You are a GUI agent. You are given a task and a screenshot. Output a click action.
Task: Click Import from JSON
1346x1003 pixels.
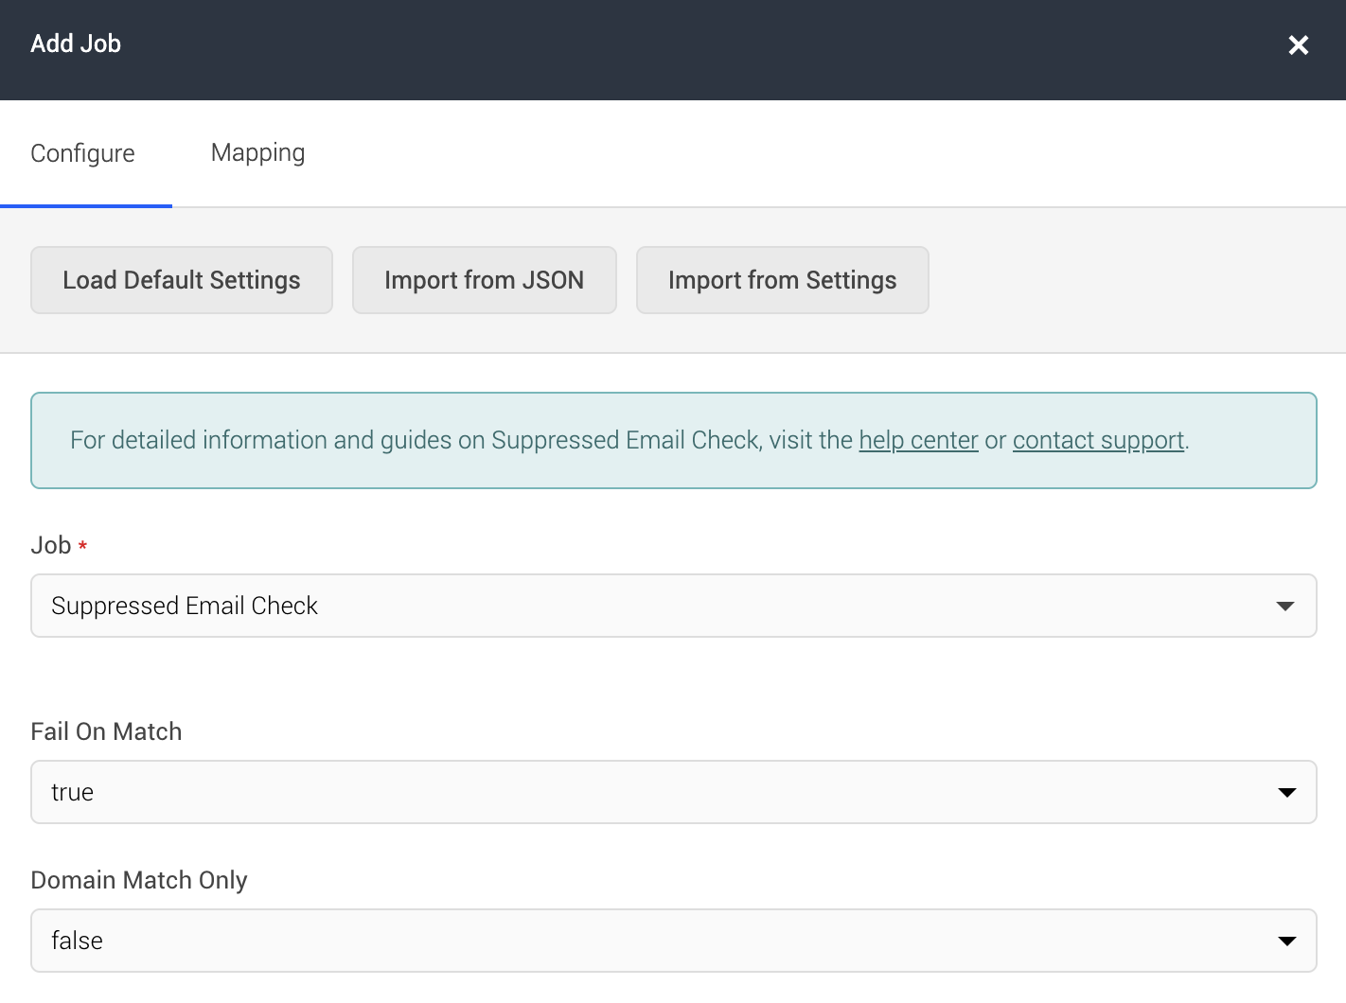pyautogui.click(x=484, y=280)
